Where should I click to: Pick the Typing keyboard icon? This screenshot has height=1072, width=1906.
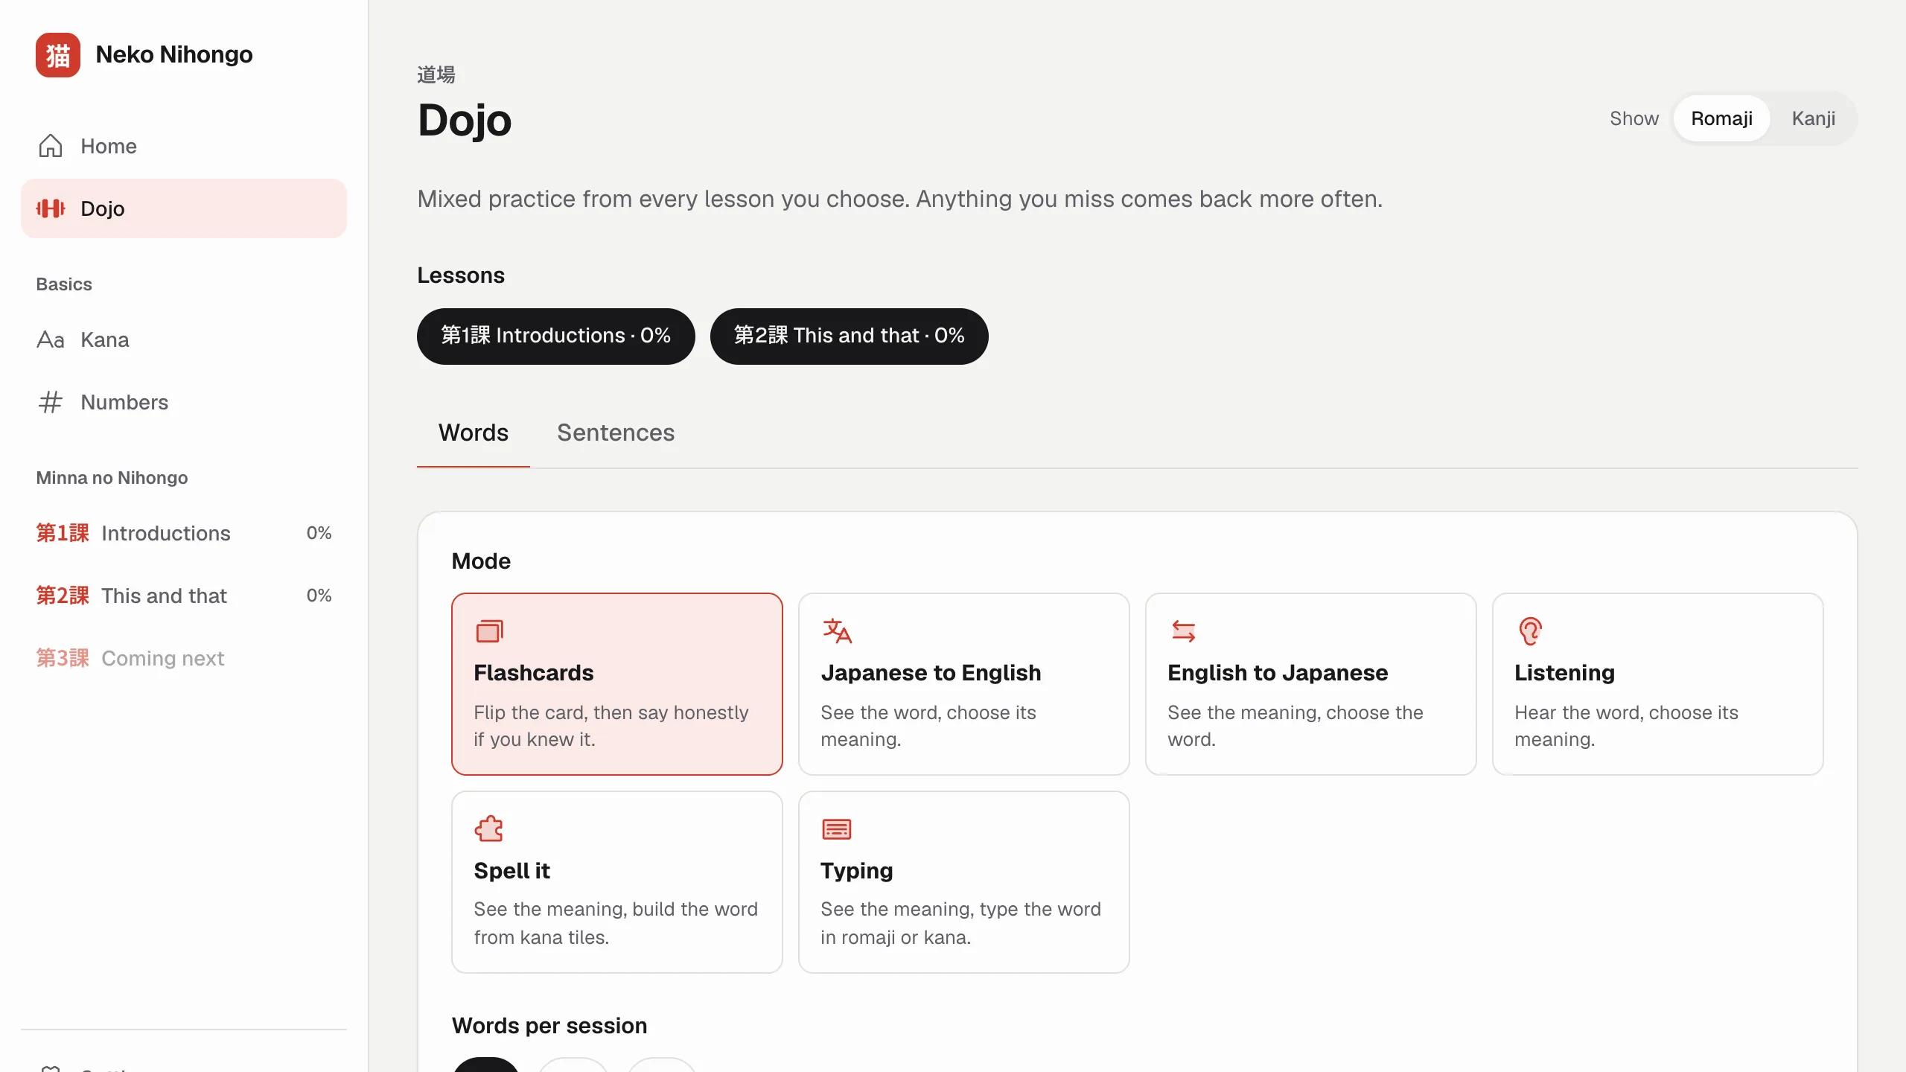click(x=837, y=829)
